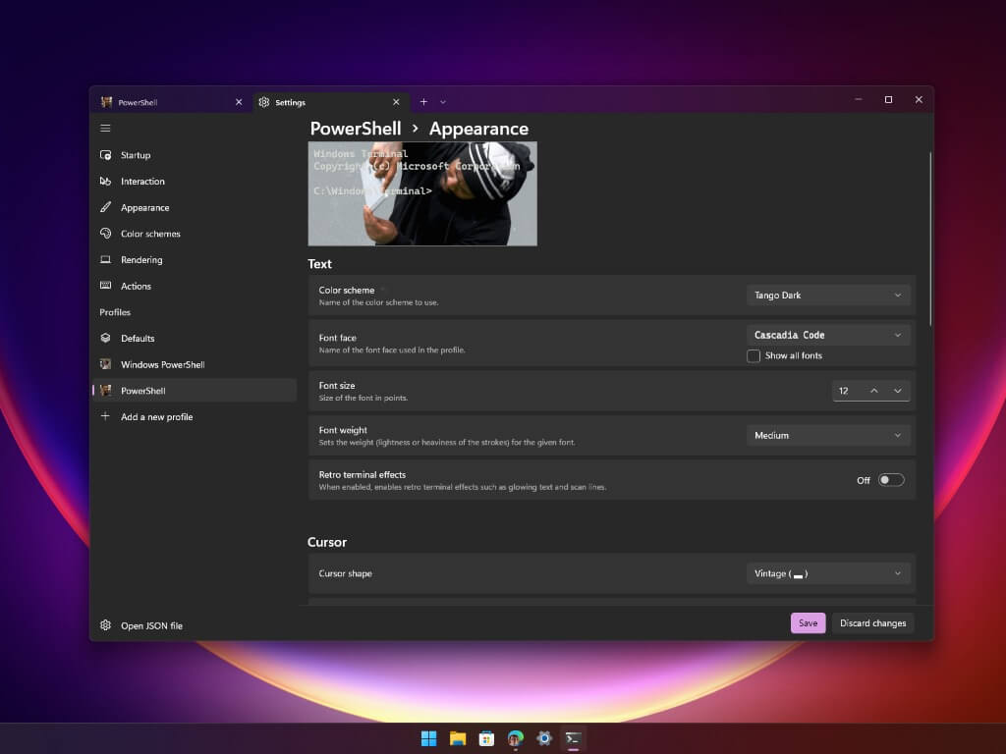This screenshot has width=1006, height=754.
Task: Click Open JSON file
Action: click(196, 625)
